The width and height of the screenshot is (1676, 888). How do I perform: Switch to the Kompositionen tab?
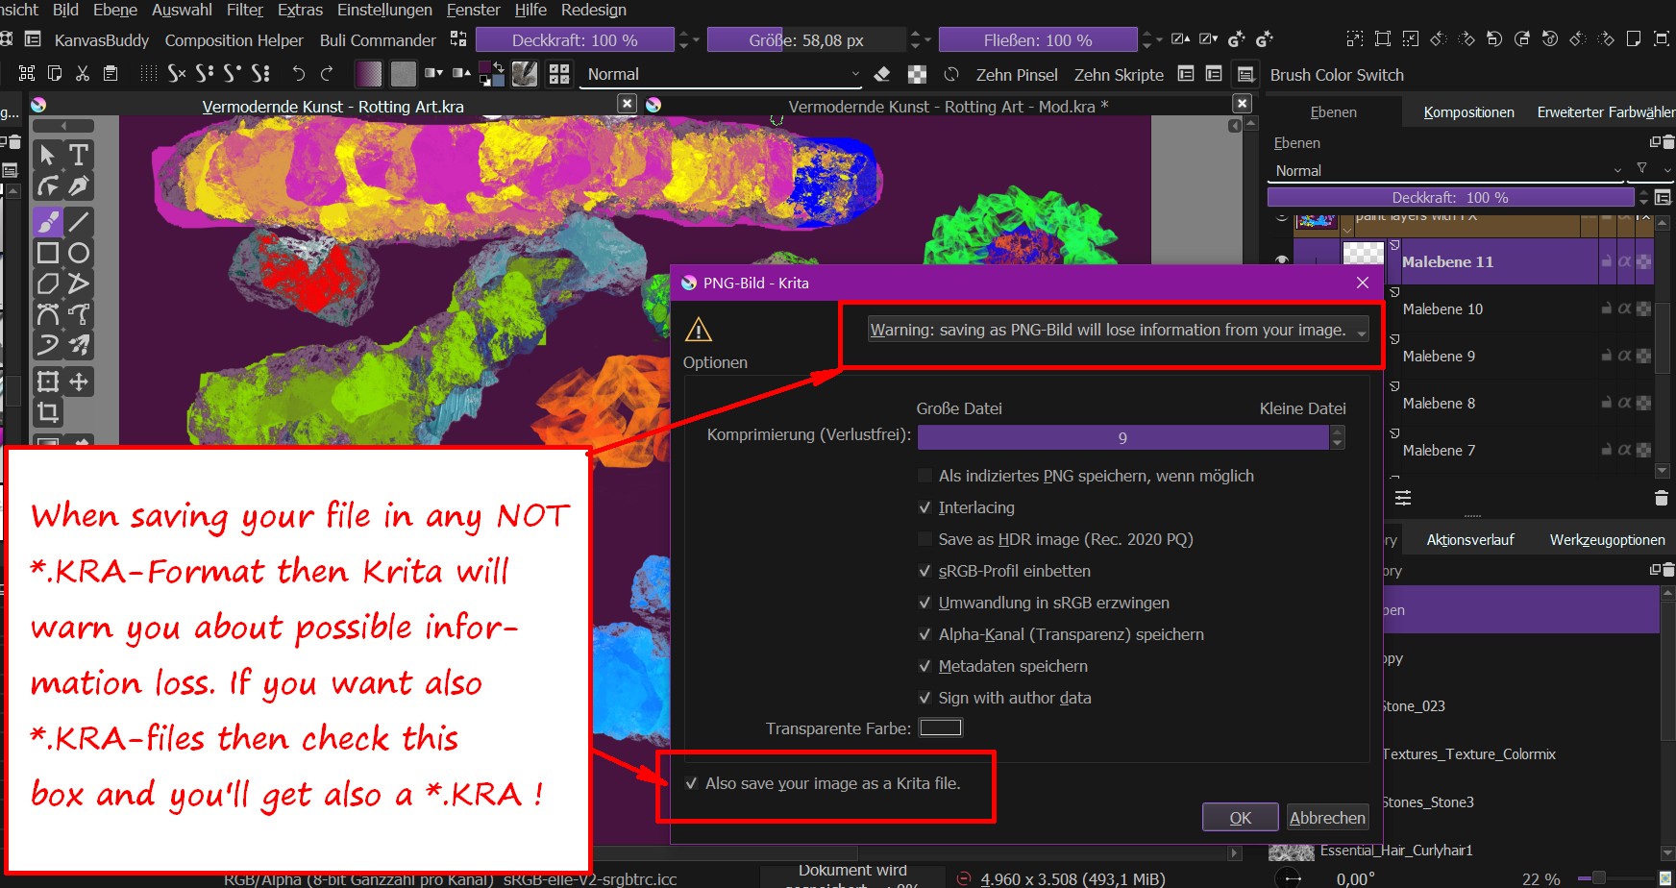pyautogui.click(x=1468, y=111)
